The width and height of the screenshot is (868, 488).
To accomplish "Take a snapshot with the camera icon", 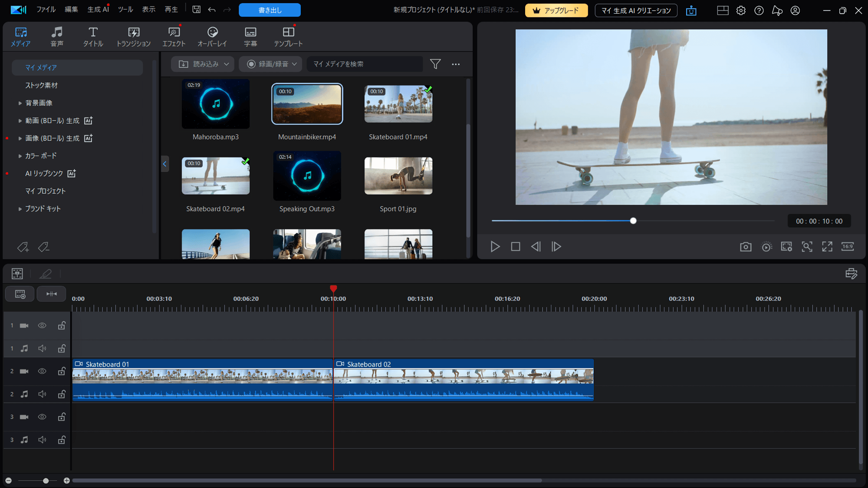I will click(746, 247).
